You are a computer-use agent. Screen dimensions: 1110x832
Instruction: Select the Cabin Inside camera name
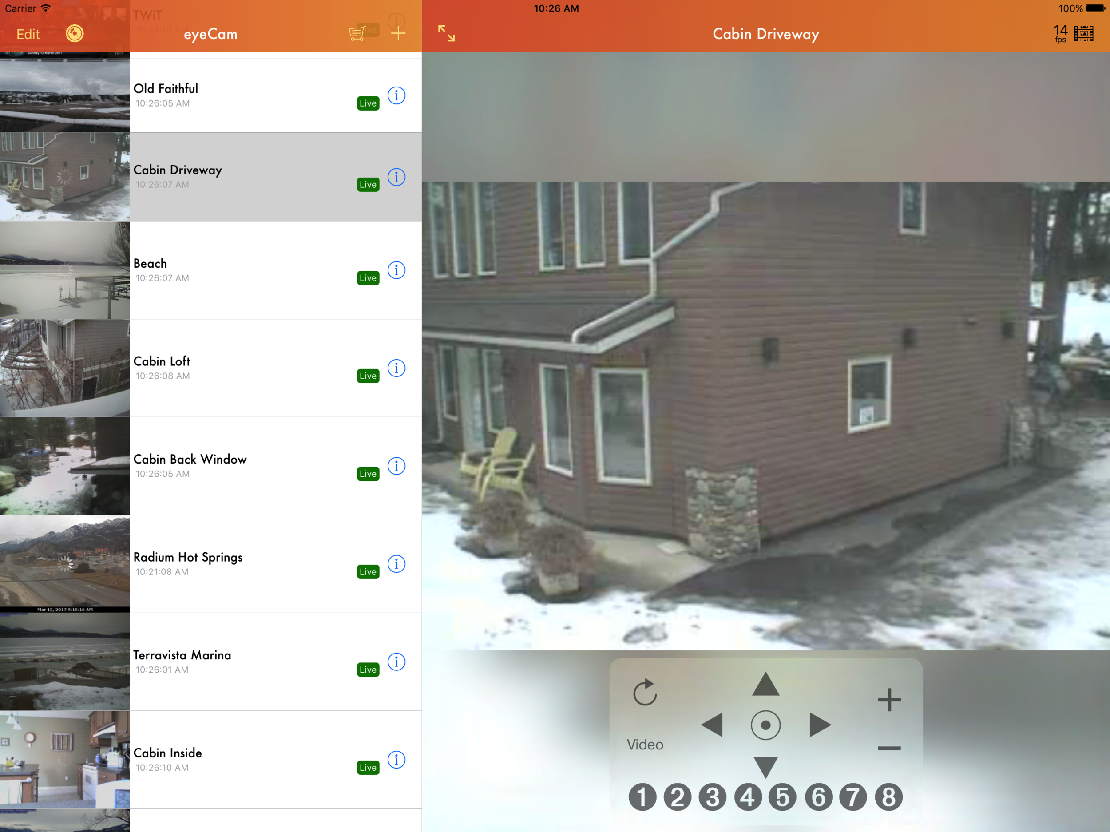tap(167, 753)
